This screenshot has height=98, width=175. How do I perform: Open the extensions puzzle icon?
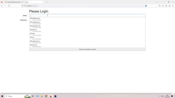pos(170,6)
